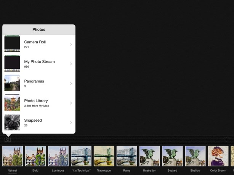Click the chevron beside Photo Library
Screen dimensions: 234x175
tap(71, 103)
